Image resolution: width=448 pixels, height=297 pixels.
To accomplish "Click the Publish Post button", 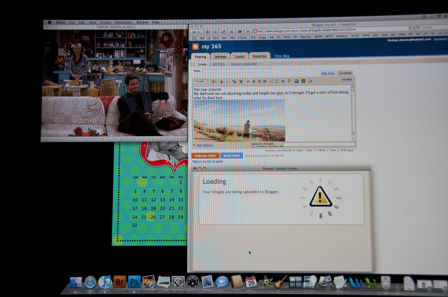I will tap(205, 156).
